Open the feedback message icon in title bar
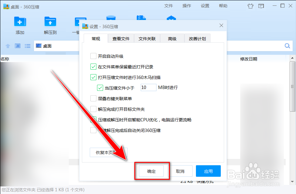 [261, 6]
